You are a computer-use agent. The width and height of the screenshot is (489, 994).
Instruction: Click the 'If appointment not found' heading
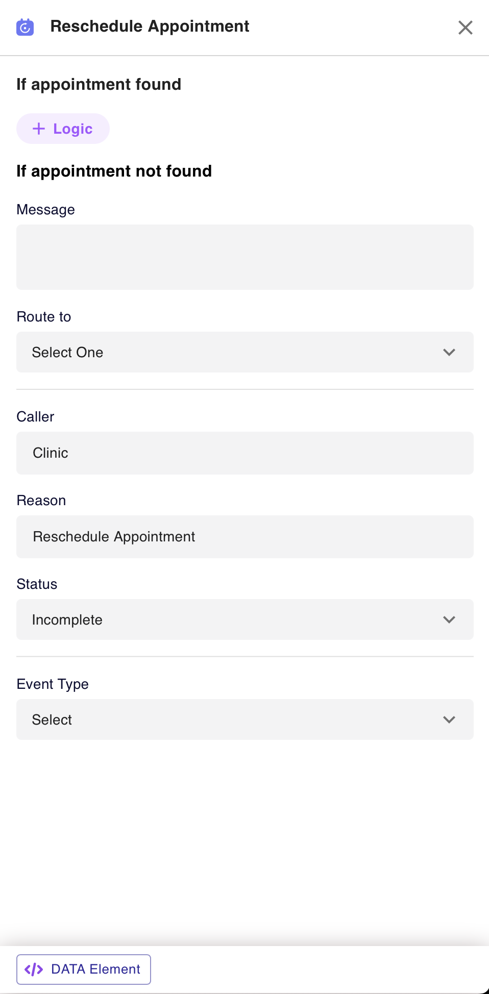tap(114, 171)
